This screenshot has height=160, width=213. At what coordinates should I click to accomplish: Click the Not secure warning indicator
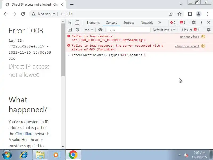(44, 14)
